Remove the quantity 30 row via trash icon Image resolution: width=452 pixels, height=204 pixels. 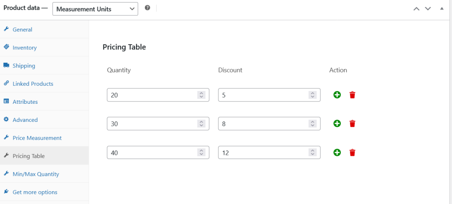(352, 124)
